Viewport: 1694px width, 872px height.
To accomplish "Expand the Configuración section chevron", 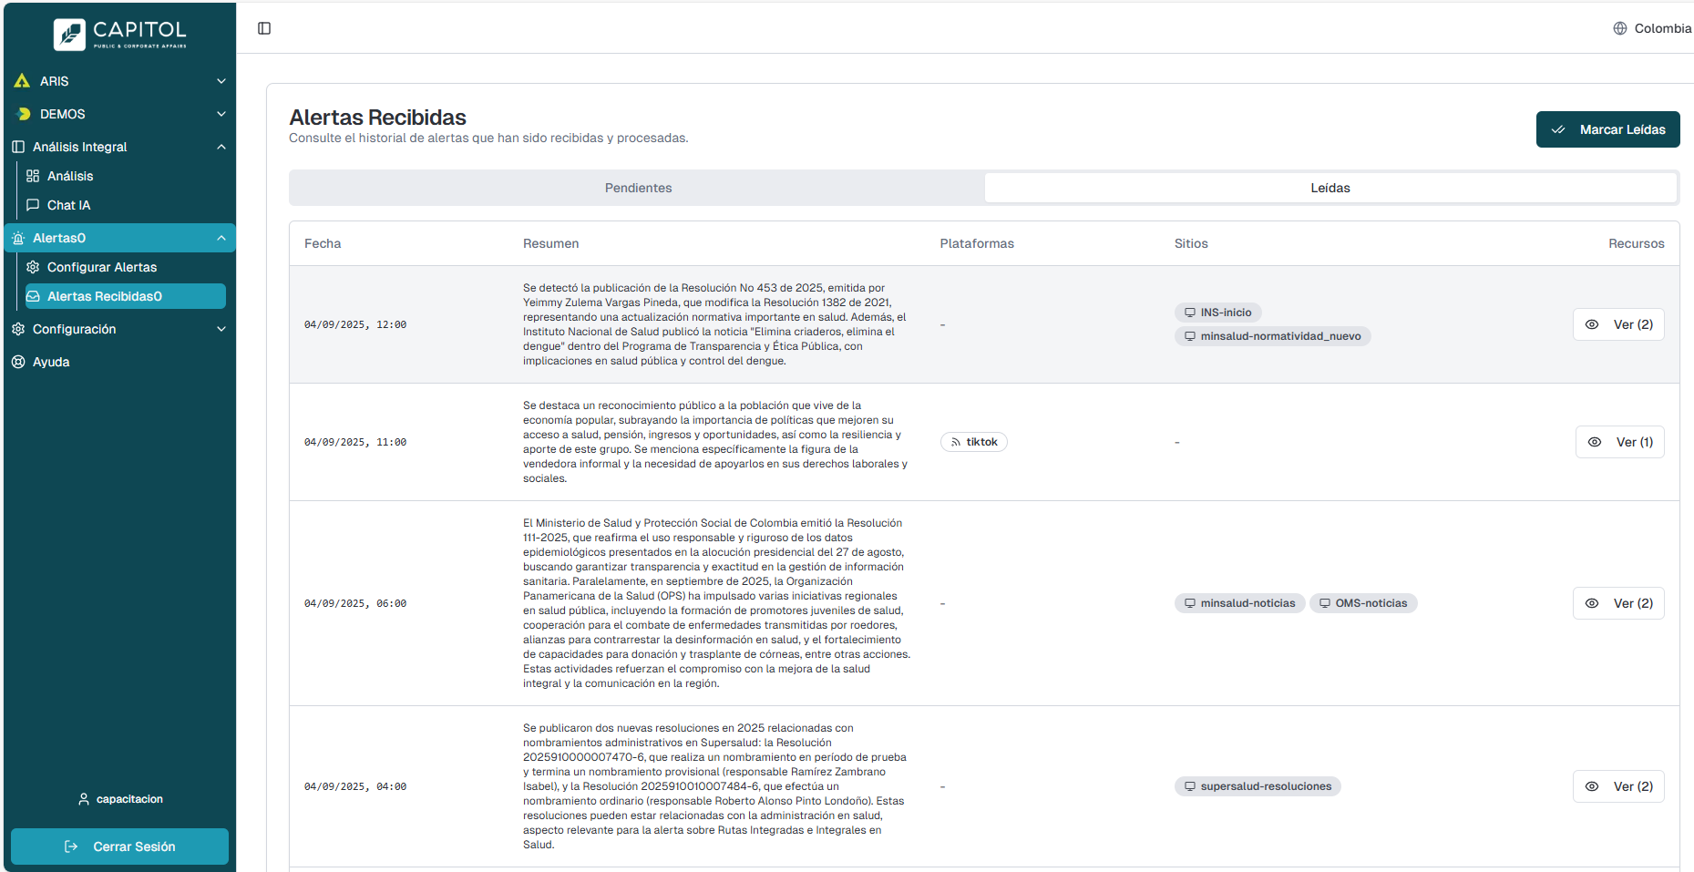I will 221,329.
